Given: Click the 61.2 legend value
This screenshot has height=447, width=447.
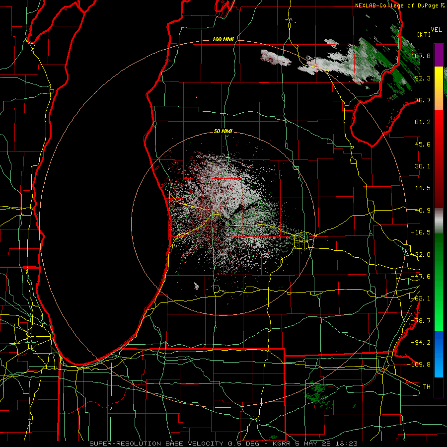Looking at the screenshot, I should 423,122.
